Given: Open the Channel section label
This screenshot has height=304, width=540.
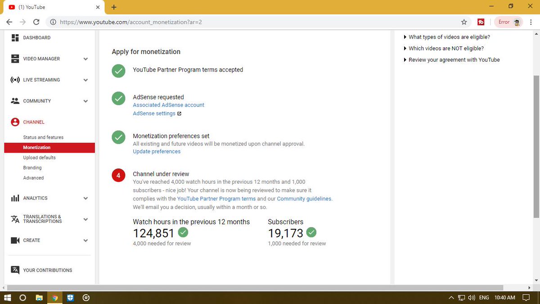Looking at the screenshot, I should coord(34,122).
